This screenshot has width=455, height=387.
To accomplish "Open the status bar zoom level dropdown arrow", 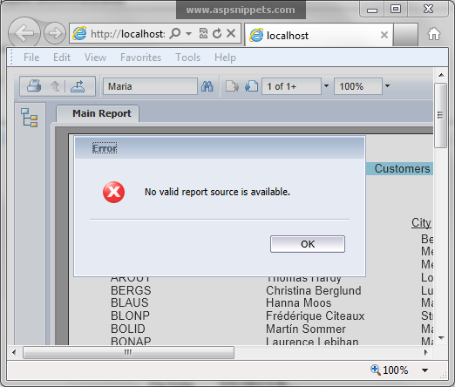I will tap(424, 370).
